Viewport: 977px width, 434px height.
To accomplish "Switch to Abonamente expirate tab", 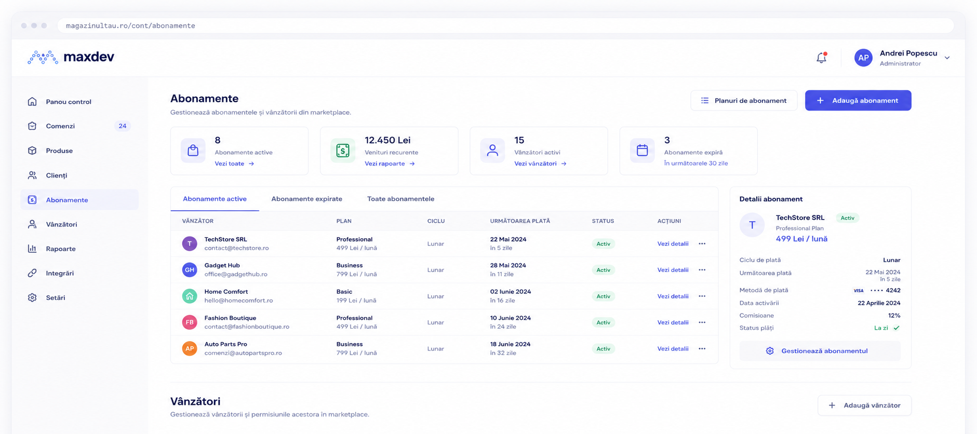I will 306,199.
